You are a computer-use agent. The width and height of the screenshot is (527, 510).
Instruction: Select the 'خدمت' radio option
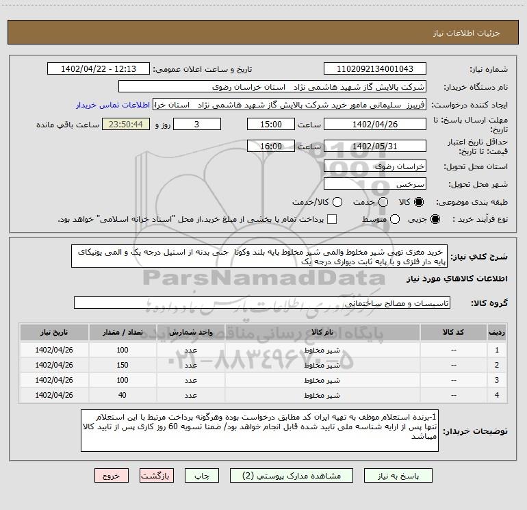pos(383,203)
